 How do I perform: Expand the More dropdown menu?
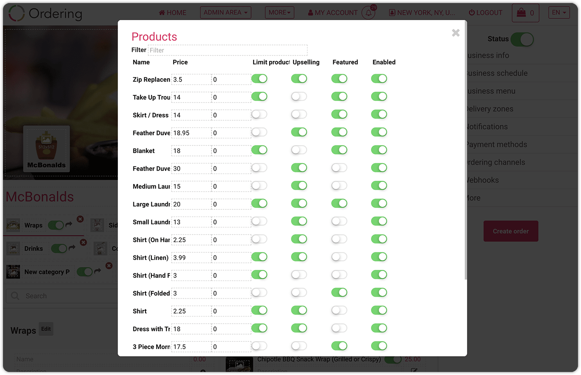pyautogui.click(x=280, y=13)
